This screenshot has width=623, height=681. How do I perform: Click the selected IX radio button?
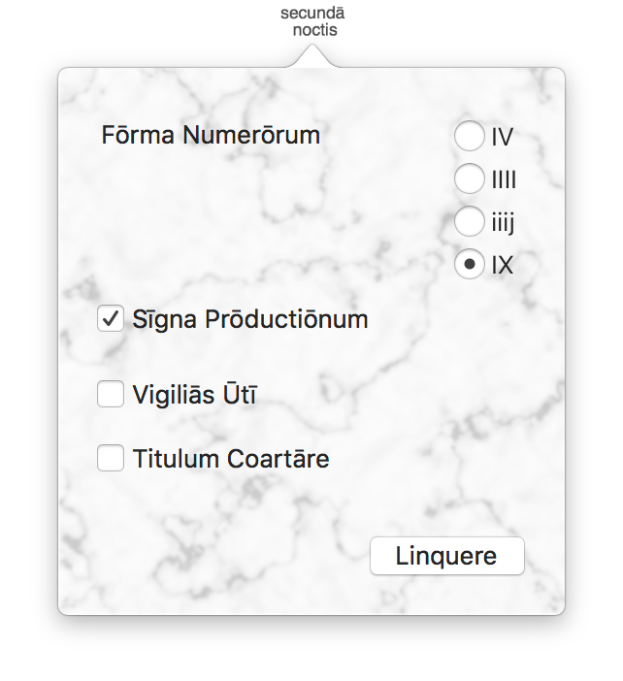pyautogui.click(x=470, y=264)
